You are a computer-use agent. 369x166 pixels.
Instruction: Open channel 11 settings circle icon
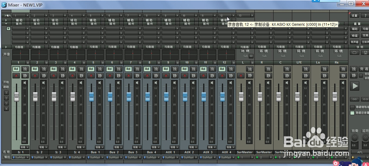[215, 63]
